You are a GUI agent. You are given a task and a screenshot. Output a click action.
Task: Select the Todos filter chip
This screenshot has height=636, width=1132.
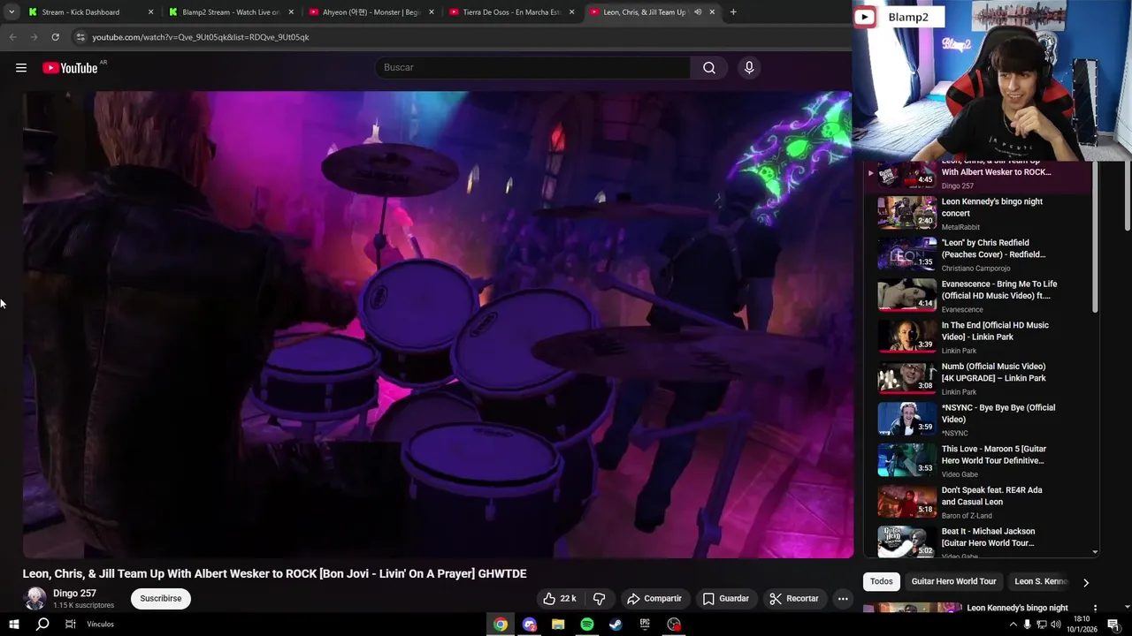882,581
